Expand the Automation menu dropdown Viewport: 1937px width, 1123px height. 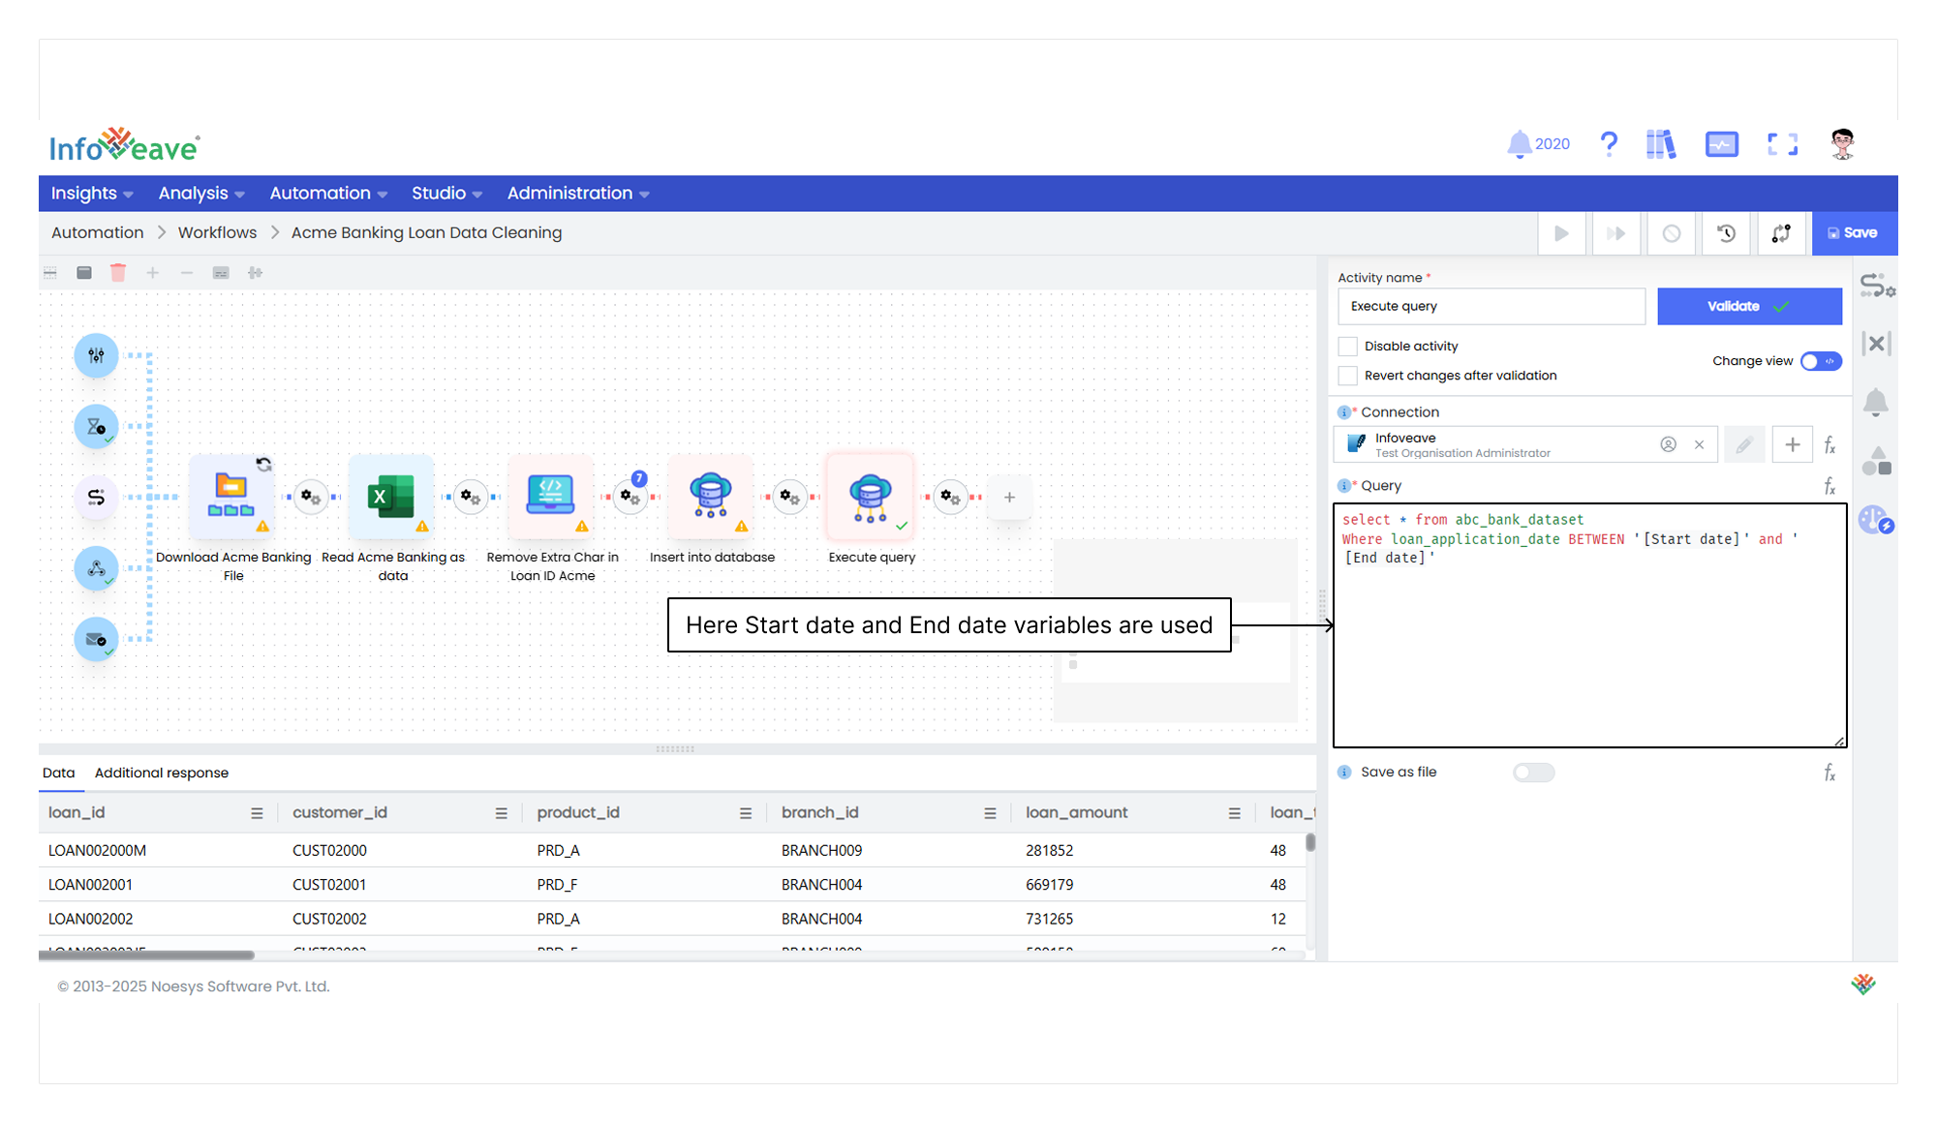pyautogui.click(x=328, y=194)
